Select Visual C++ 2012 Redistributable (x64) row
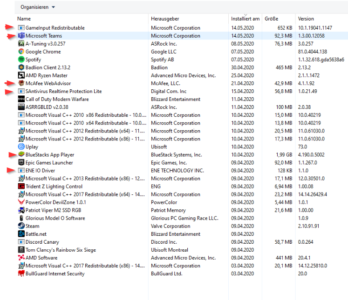This screenshot has width=348, height=300. click(182, 131)
